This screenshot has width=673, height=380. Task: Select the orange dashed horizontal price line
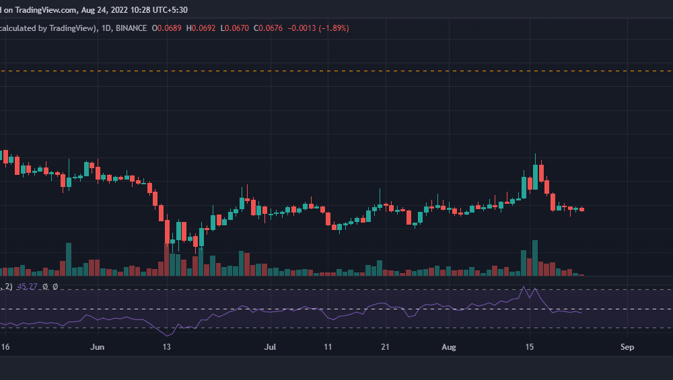(x=336, y=71)
